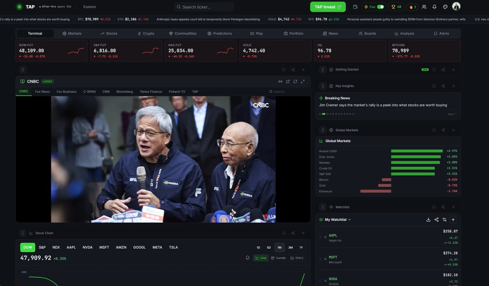Open the wallet icon in top bar
This screenshot has height=286, width=489.
355,7
